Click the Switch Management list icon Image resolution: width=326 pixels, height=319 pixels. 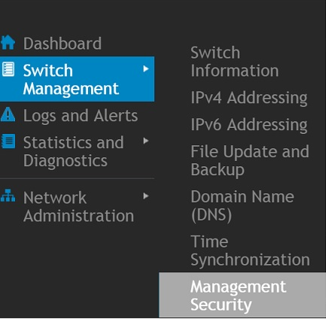8,69
